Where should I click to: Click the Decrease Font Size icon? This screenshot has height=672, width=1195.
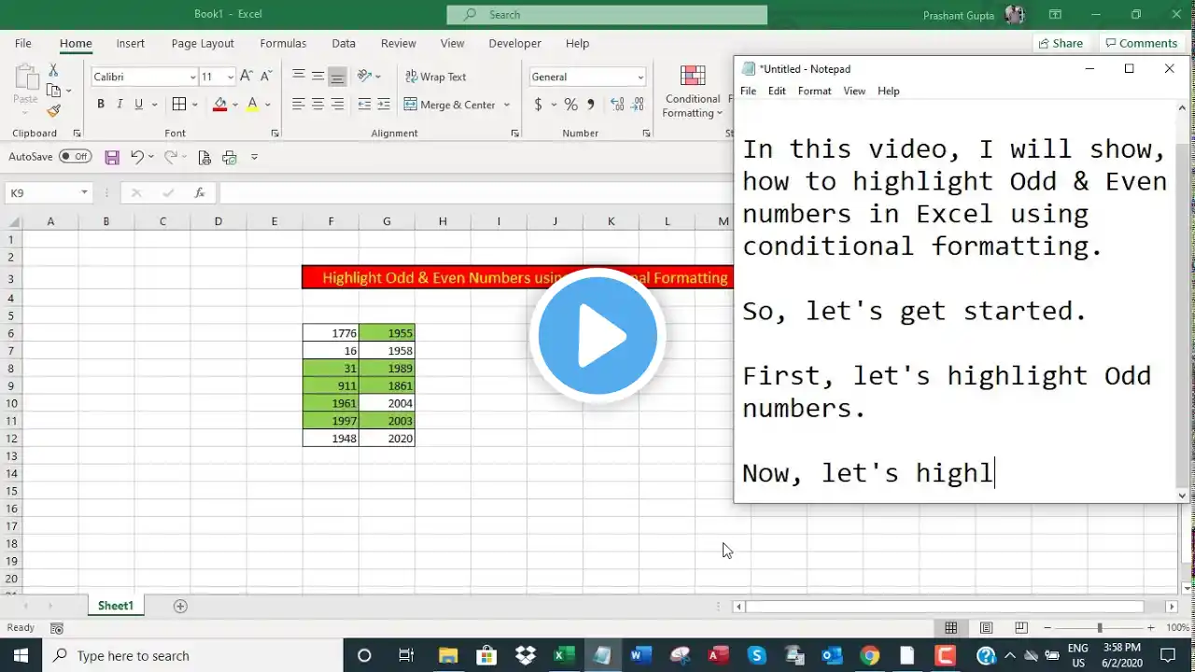point(265,77)
